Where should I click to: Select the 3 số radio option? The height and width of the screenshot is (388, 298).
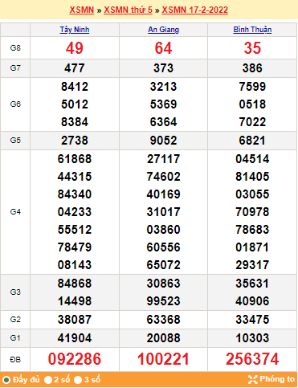point(78,380)
